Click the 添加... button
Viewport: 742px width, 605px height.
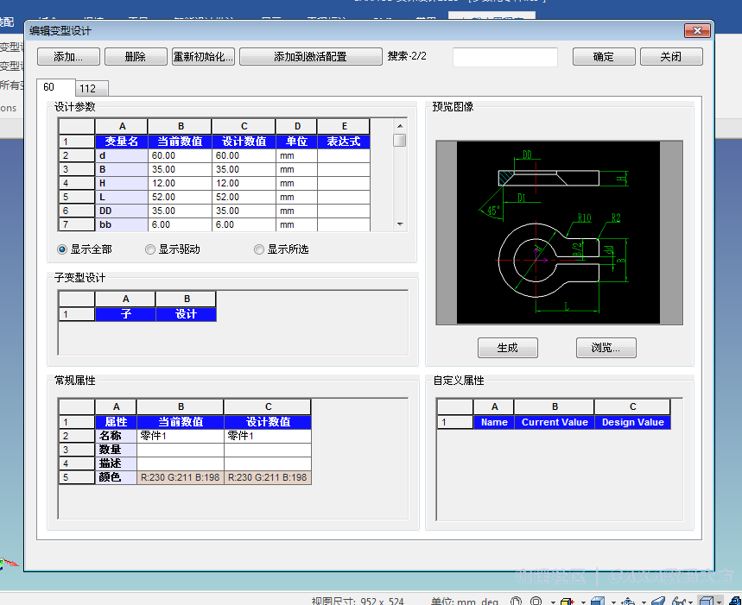(68, 57)
